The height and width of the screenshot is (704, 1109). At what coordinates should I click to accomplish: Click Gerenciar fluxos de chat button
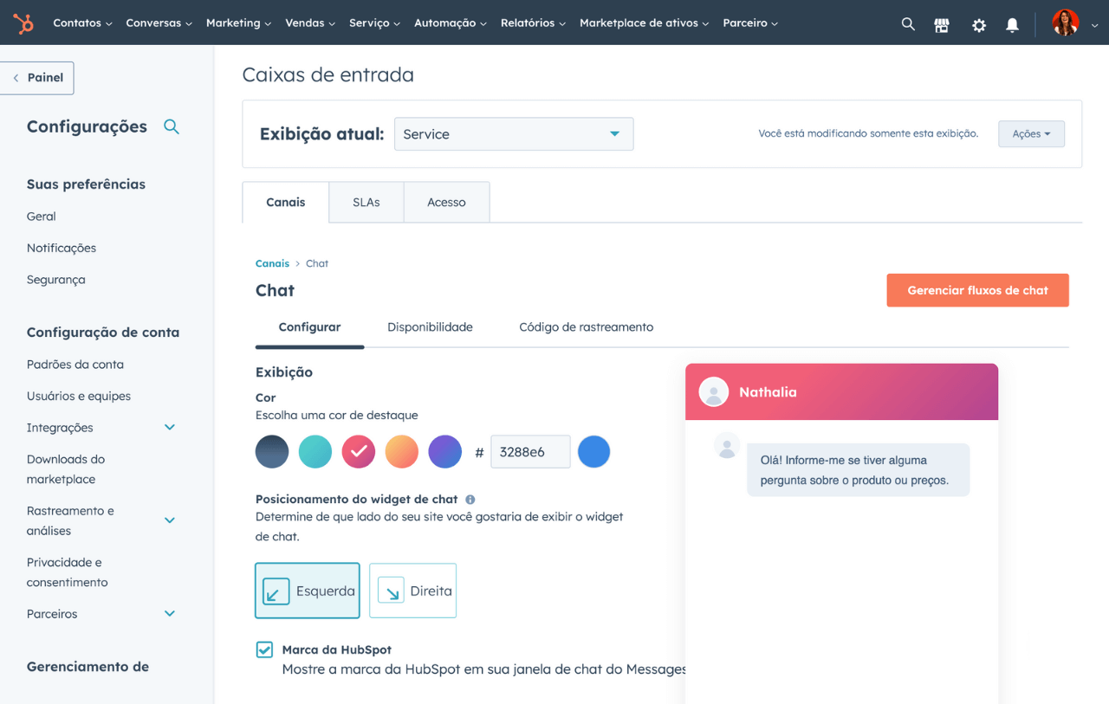click(x=977, y=291)
